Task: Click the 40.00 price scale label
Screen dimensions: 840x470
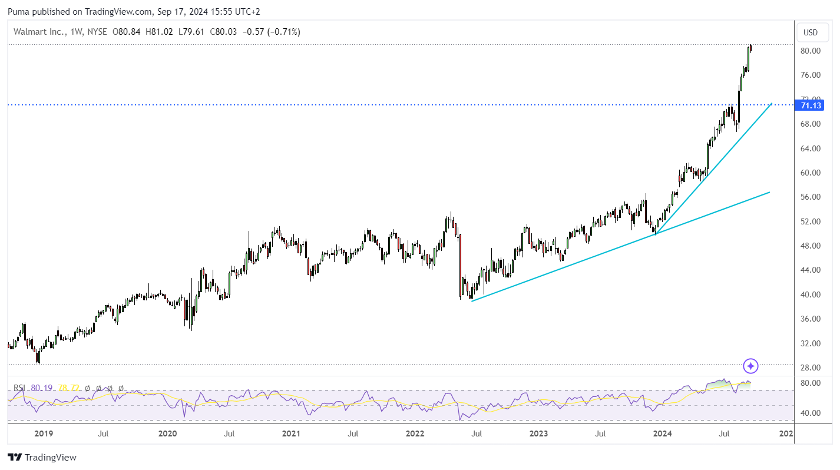Action: tap(811, 294)
